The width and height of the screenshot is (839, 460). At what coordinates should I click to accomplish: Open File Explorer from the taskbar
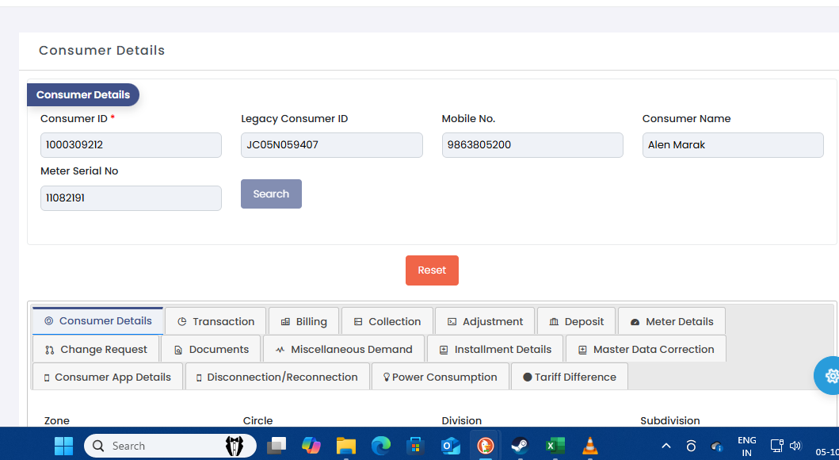click(345, 446)
